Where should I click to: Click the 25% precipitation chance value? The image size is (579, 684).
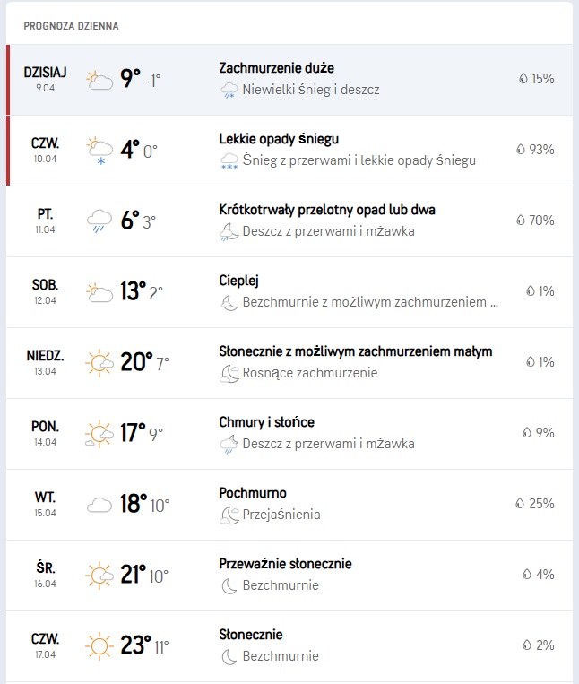pyautogui.click(x=541, y=504)
